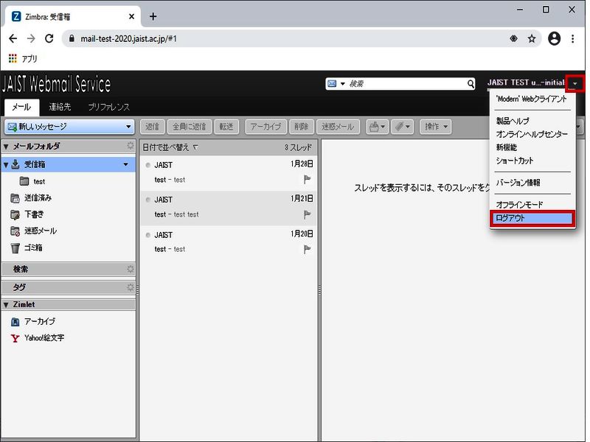The height and width of the screenshot is (442, 590).
Task: Open the search type dropdown with mail icon
Action: click(336, 85)
